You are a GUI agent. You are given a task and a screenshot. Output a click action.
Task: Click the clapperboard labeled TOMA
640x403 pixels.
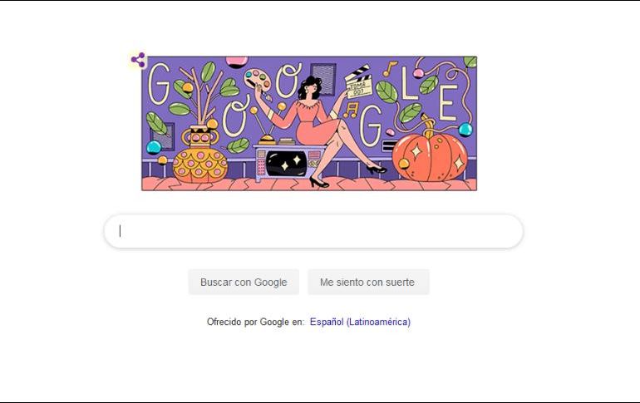click(x=358, y=82)
